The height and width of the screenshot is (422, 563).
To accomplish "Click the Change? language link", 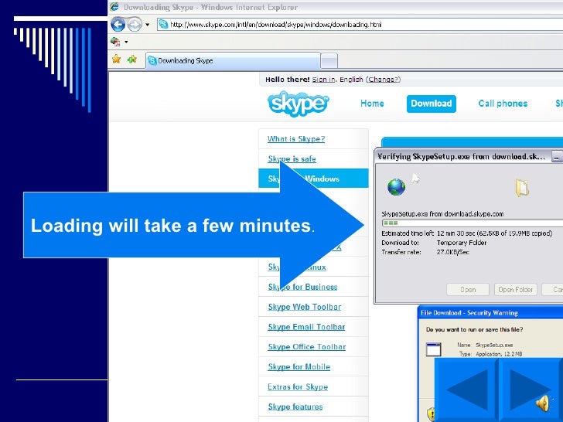I will (x=384, y=80).
